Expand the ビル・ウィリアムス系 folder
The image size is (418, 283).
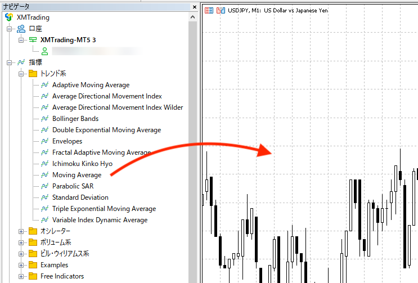tap(21, 254)
